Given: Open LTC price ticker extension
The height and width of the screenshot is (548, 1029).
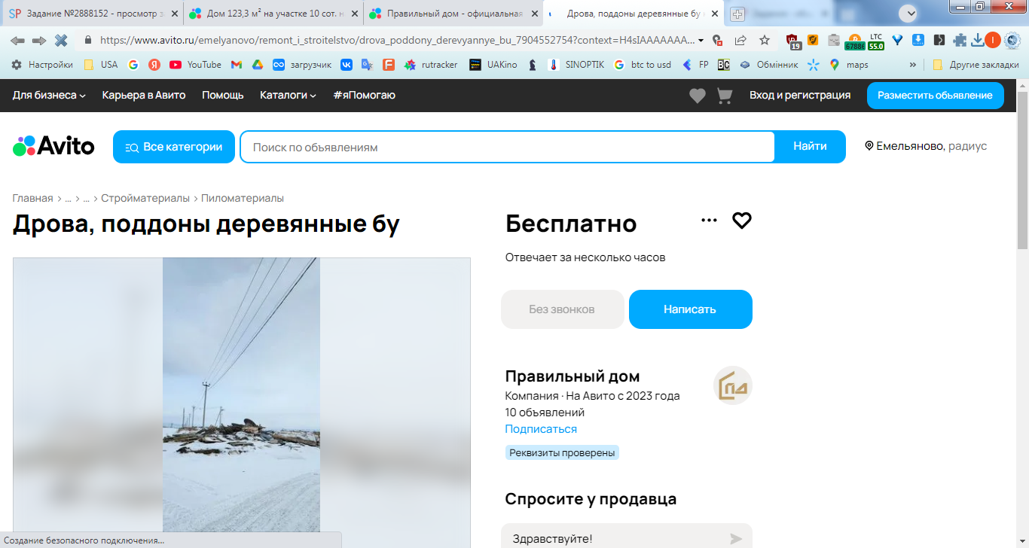Looking at the screenshot, I should pos(875,41).
